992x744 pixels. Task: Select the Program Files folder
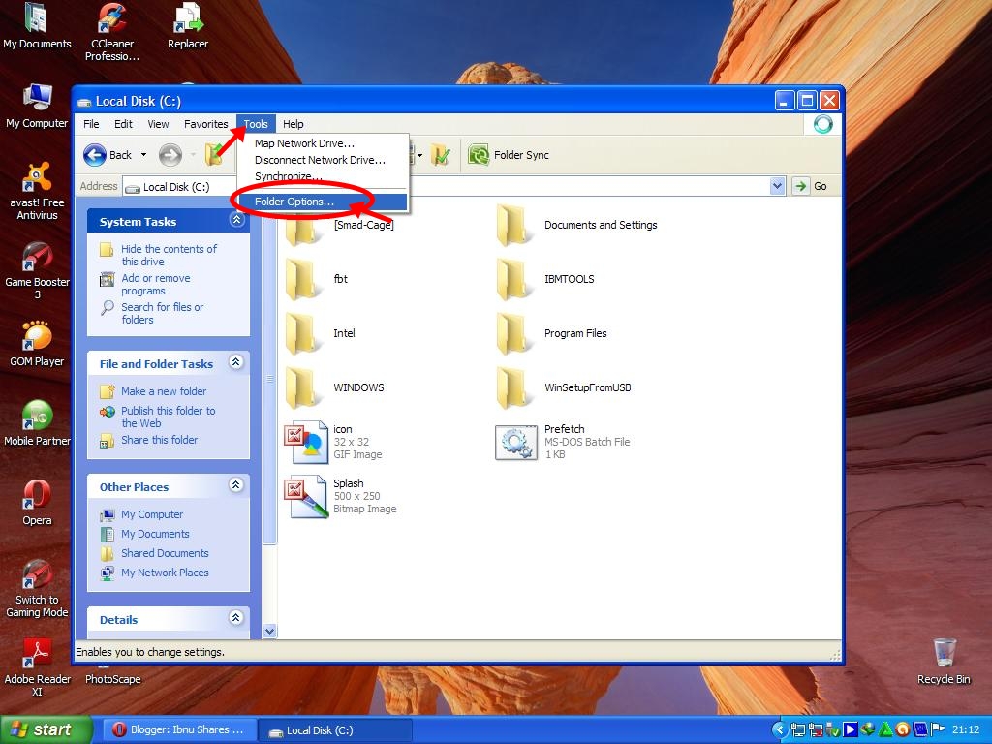pos(551,333)
